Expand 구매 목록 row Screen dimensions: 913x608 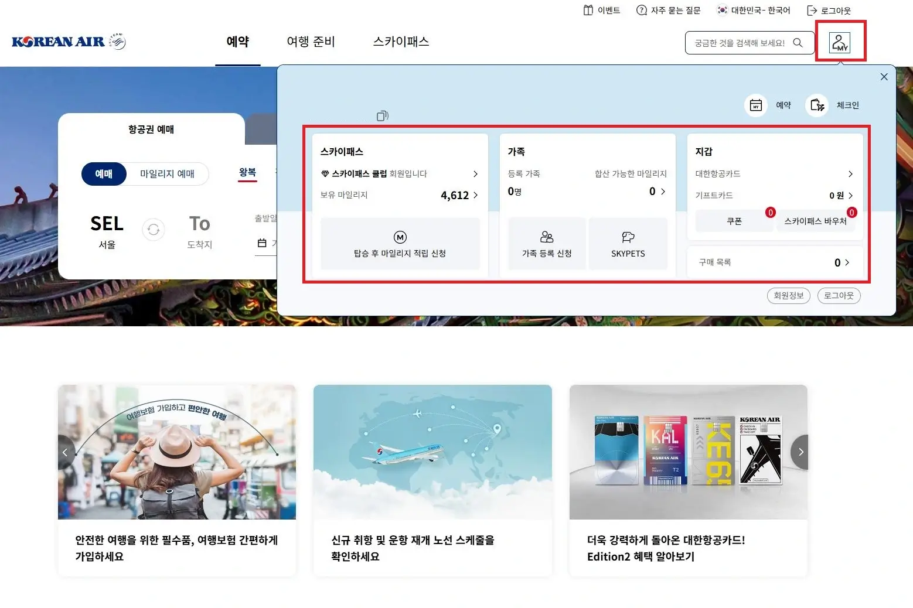point(774,262)
